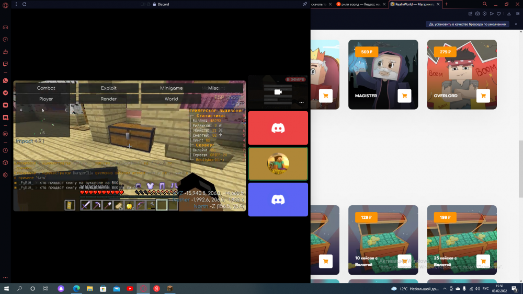Click World category in stream view

(x=171, y=99)
